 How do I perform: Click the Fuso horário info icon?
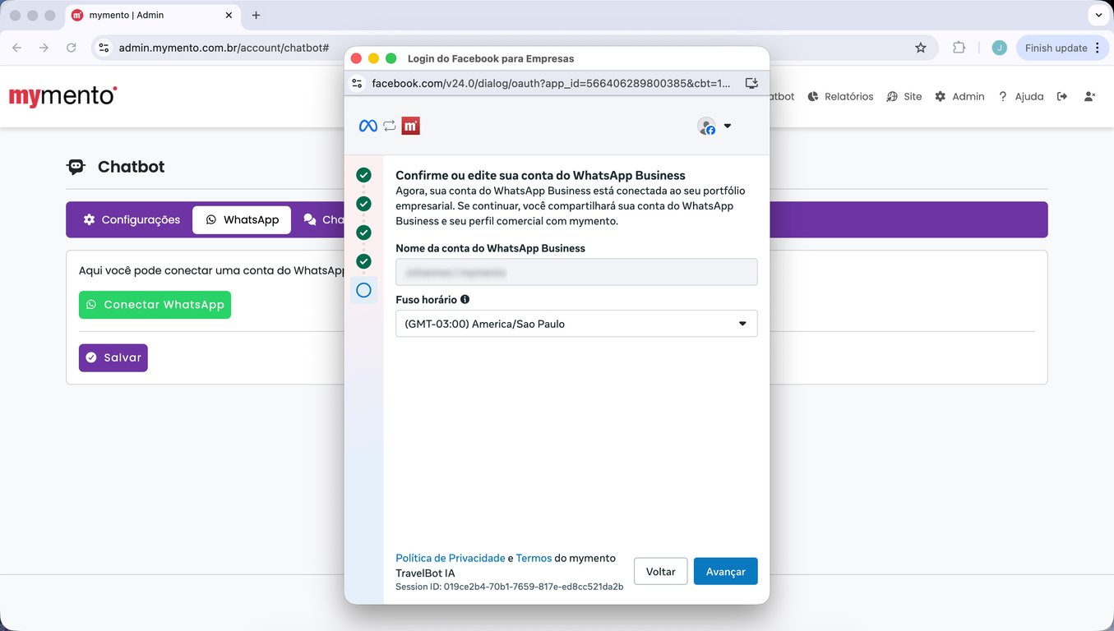465,300
